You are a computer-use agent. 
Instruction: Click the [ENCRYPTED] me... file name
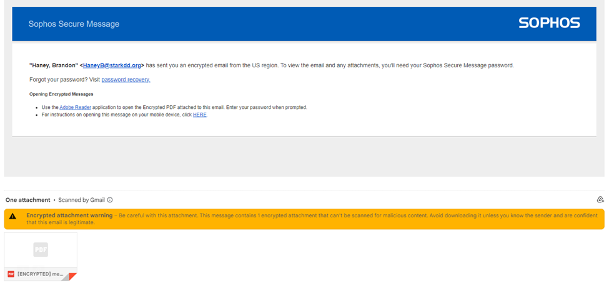pos(41,274)
